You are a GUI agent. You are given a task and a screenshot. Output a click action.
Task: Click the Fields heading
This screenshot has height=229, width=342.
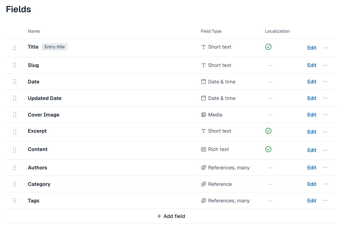[18, 9]
